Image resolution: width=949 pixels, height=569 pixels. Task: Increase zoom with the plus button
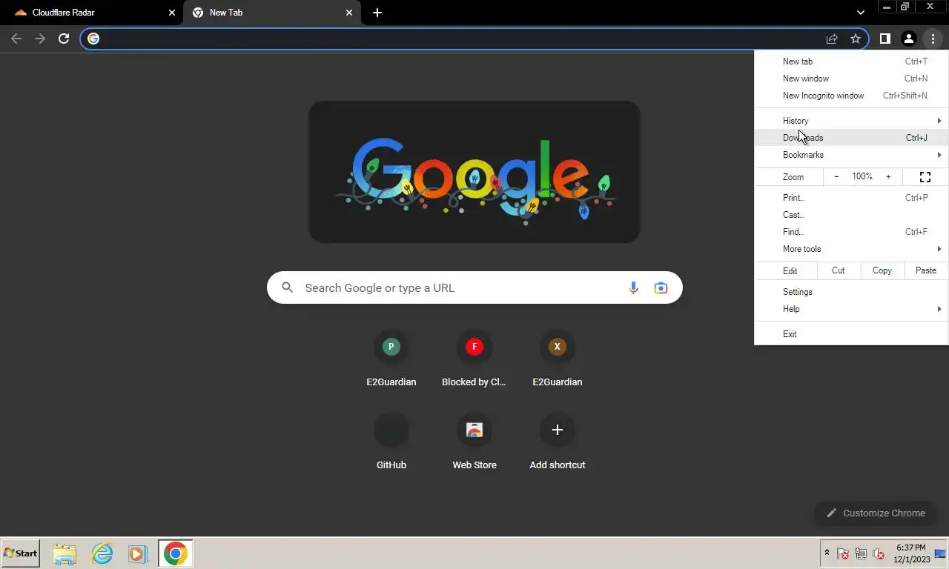888,176
